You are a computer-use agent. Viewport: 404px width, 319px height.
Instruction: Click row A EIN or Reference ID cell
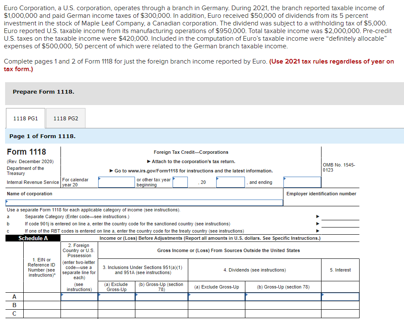pyautogui.click(x=41, y=297)
